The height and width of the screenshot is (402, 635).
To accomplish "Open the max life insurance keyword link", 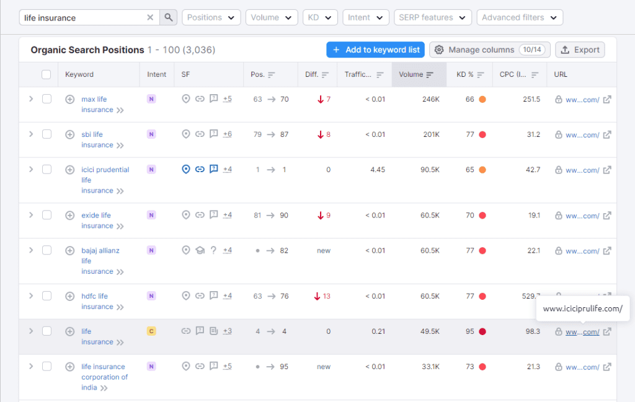I will tap(97, 104).
